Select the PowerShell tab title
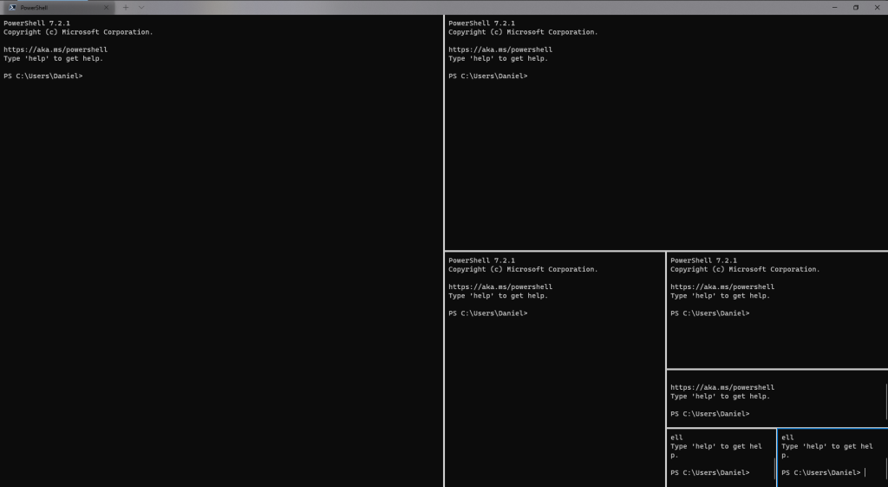Image resolution: width=888 pixels, height=487 pixels. point(34,8)
